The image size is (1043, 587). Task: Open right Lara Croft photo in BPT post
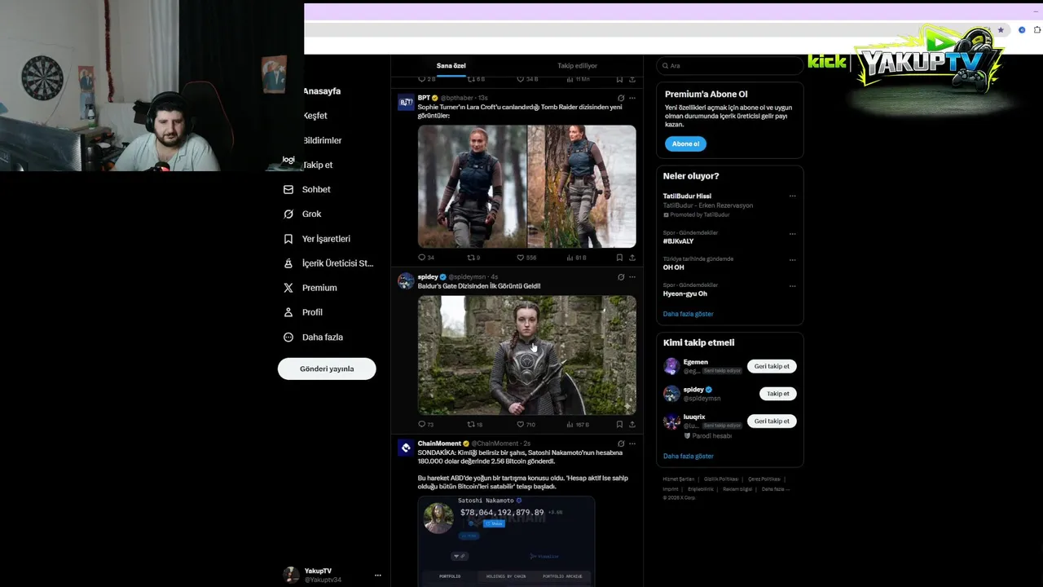582,186
